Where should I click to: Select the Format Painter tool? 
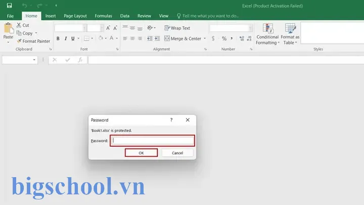[x=33, y=41]
